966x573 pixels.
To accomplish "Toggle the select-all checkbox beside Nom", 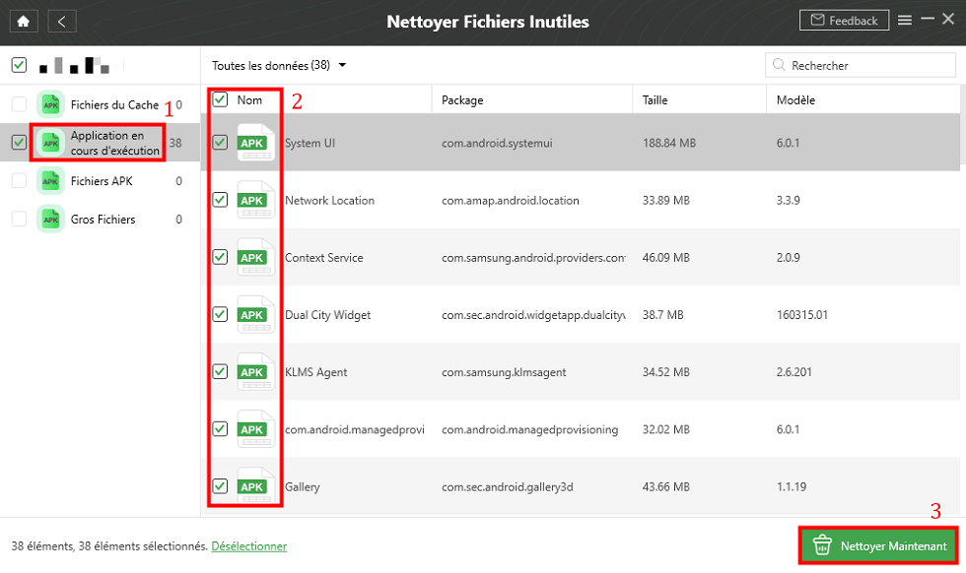I will (x=221, y=99).
